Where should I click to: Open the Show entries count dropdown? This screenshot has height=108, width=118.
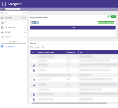tap(37, 47)
